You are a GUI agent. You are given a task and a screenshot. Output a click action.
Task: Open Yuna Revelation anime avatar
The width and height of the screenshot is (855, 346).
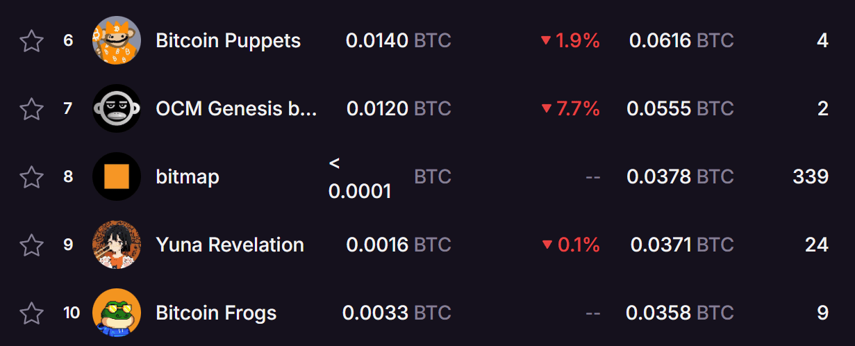click(x=117, y=245)
